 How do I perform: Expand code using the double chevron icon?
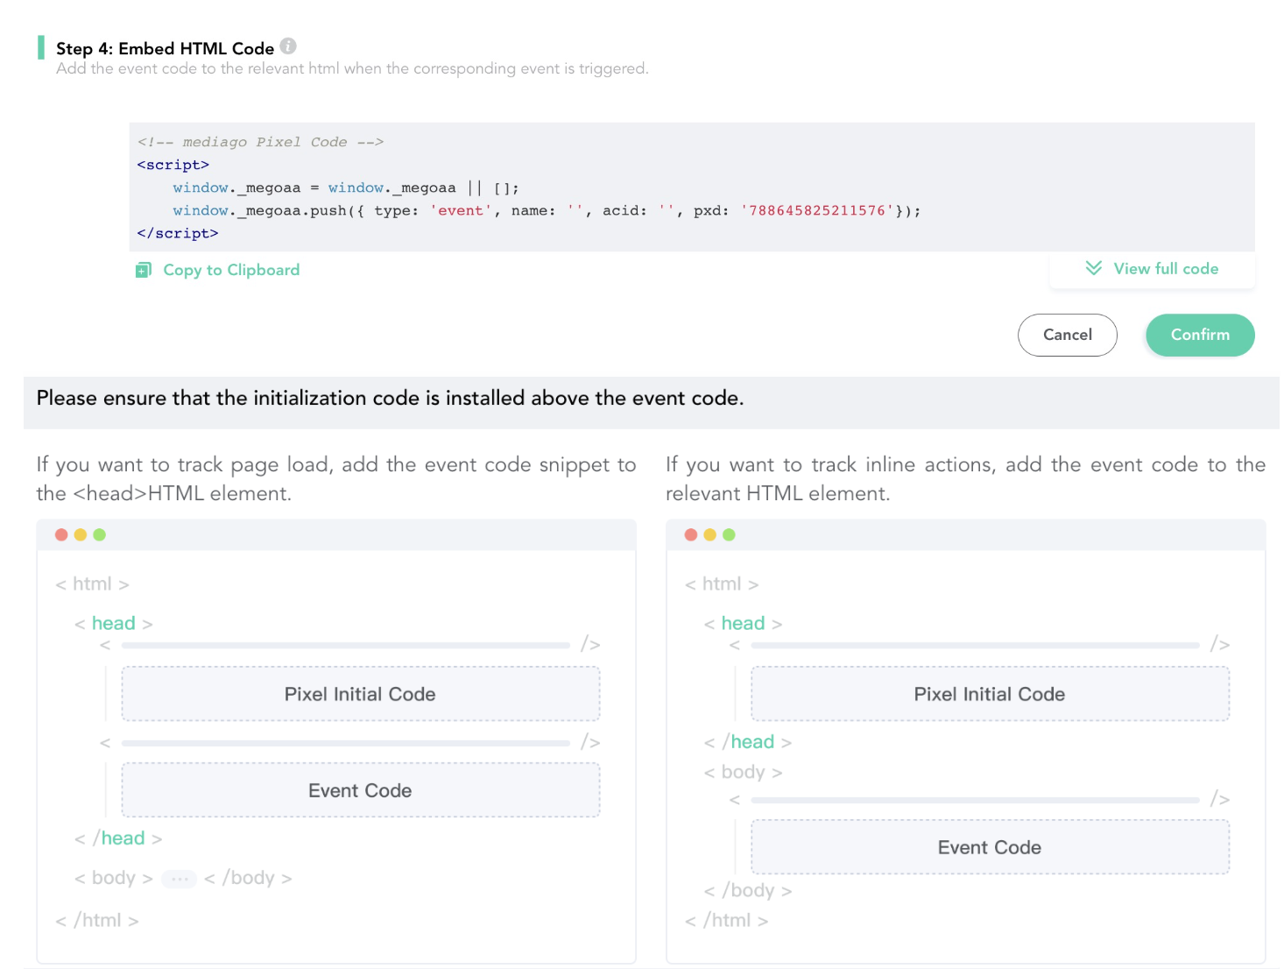[x=1093, y=268]
